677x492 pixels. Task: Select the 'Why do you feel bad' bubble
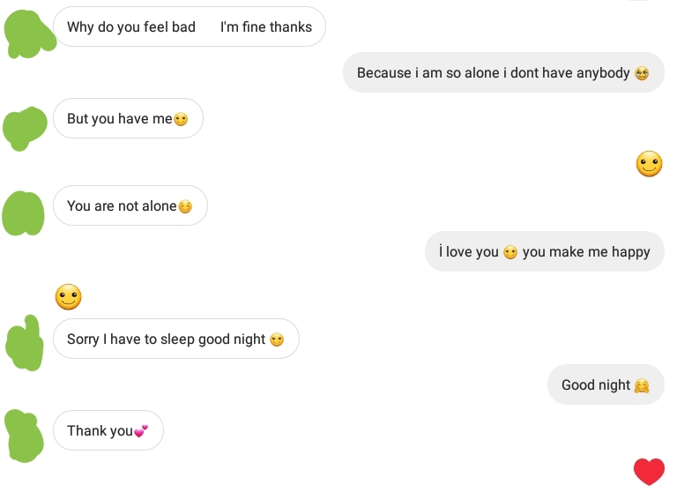190,26
